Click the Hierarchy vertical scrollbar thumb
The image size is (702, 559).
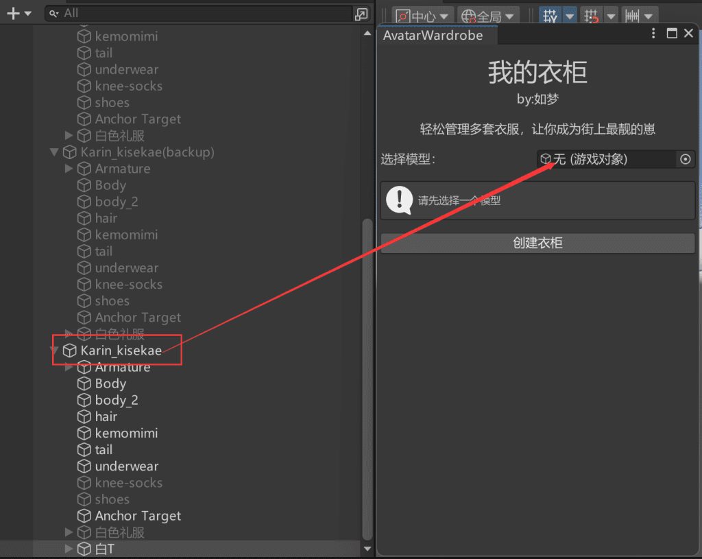point(367,377)
